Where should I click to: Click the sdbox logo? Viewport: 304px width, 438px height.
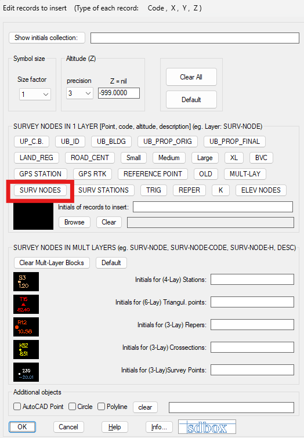pyautogui.click(x=207, y=427)
